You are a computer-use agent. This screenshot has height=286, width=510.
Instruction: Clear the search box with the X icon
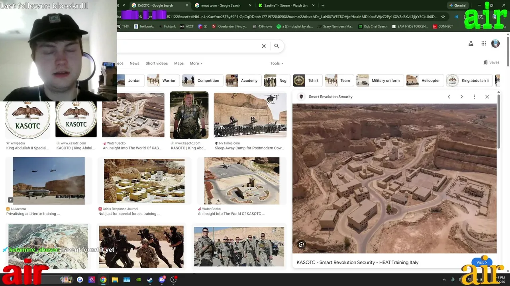tap(264, 46)
